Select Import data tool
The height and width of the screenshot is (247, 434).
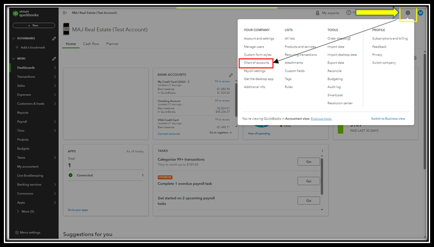(336, 47)
